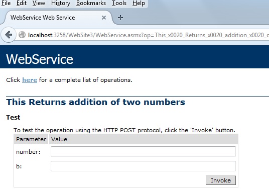This screenshot has height=192, width=269.
Task: Open the Bookmarks menu
Action: click(91, 3)
